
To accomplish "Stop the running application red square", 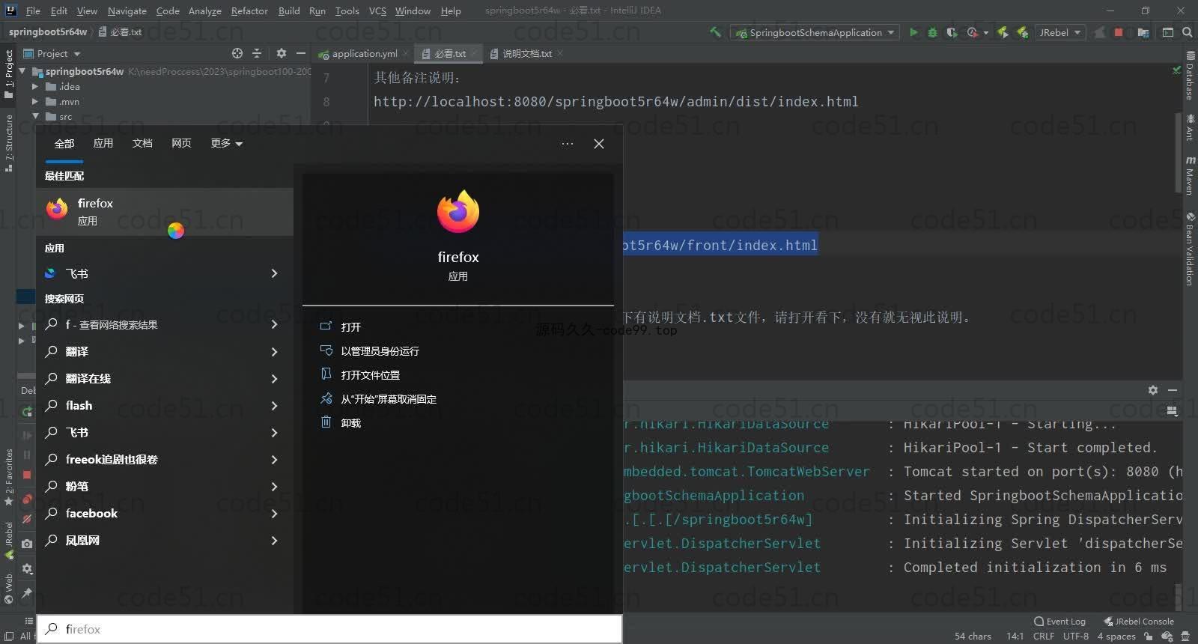I will tap(1119, 32).
